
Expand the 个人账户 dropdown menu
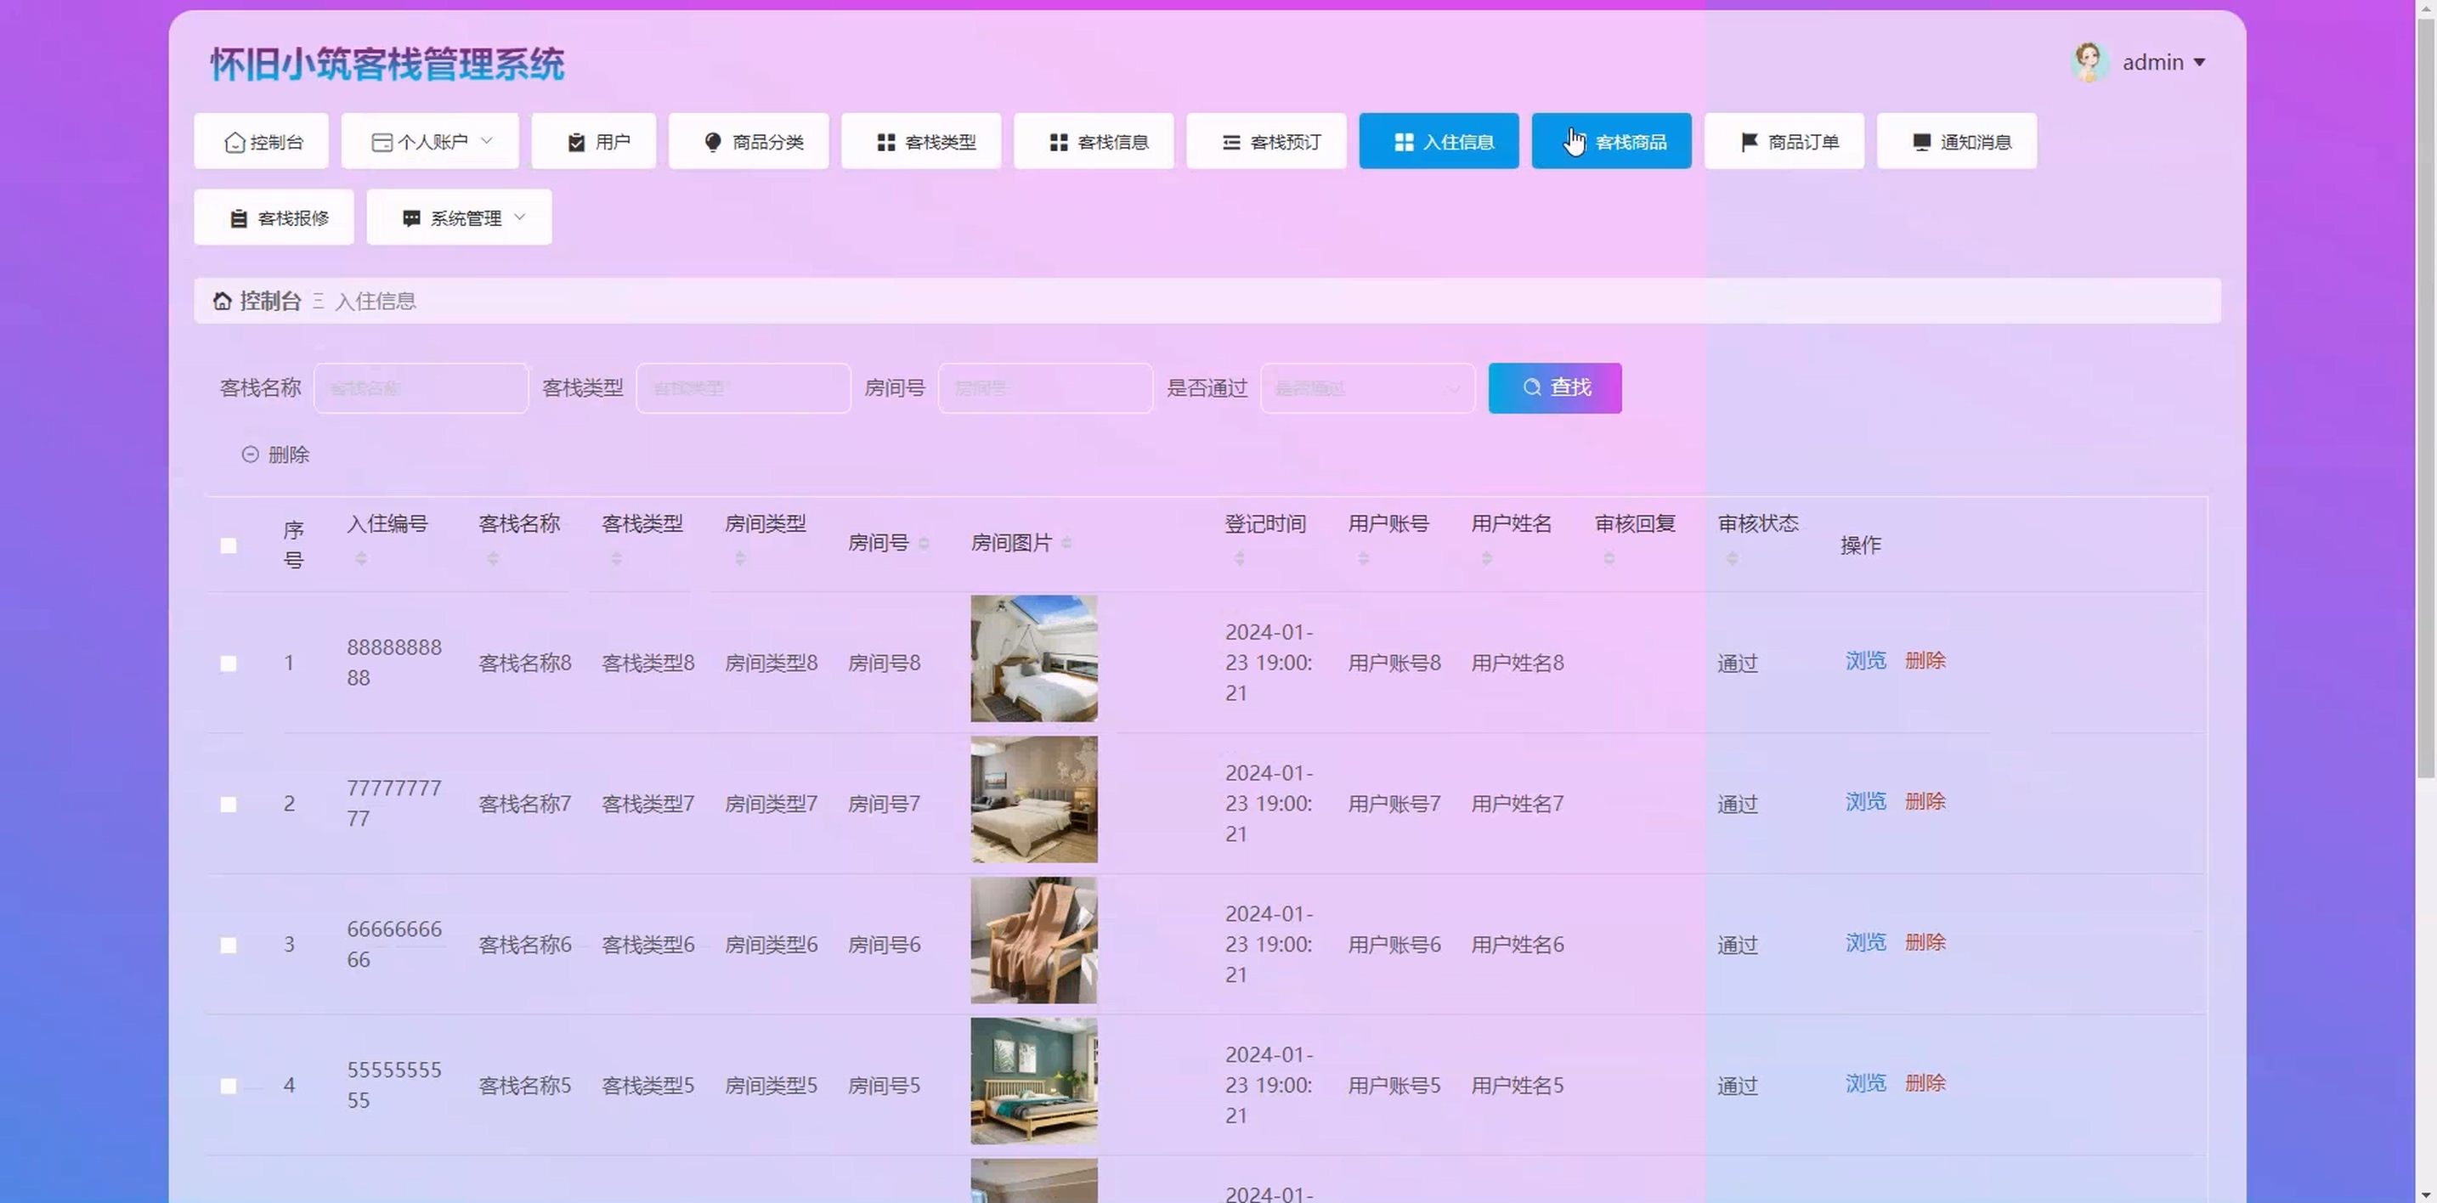click(x=429, y=142)
